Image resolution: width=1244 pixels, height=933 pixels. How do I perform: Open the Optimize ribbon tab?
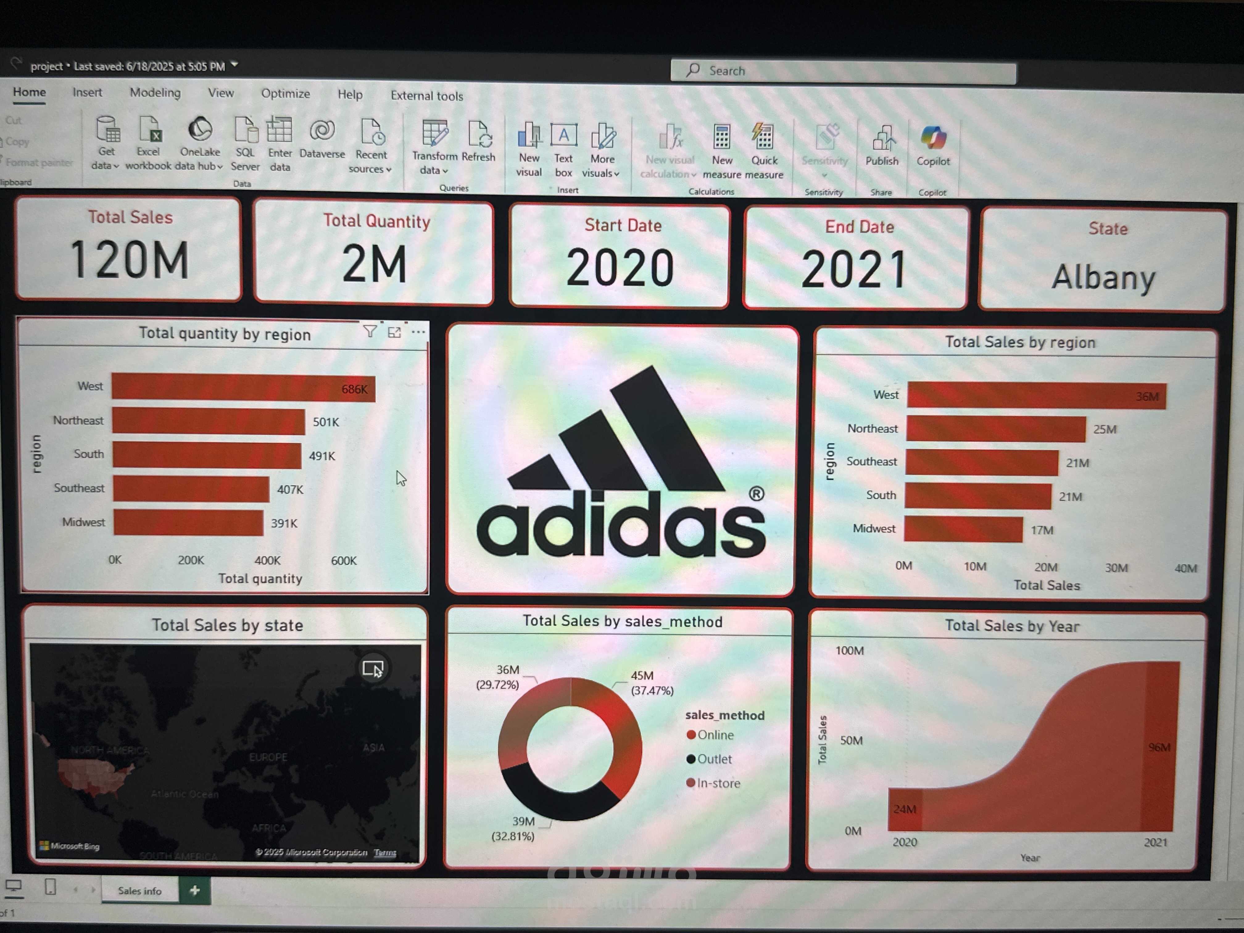[x=285, y=94]
